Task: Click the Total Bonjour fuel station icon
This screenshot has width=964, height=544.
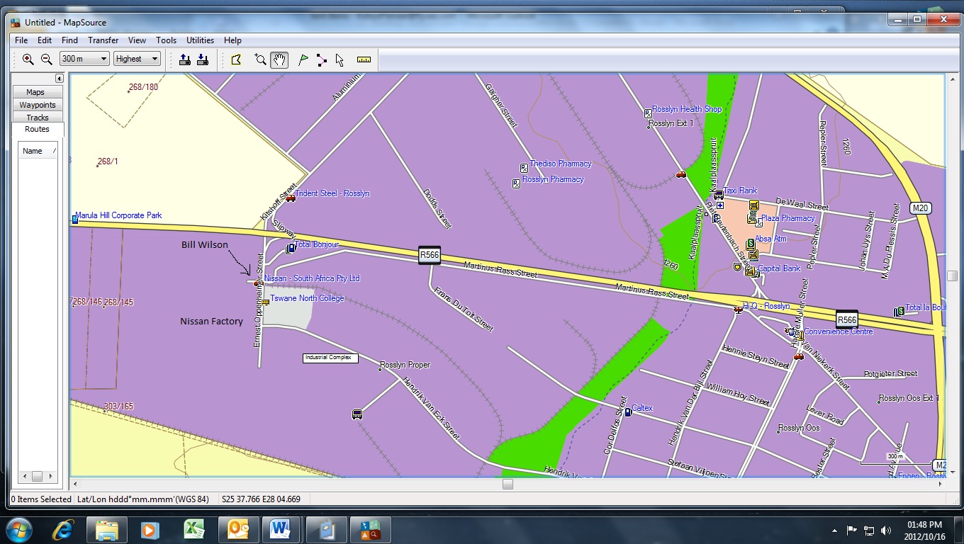Action: point(290,249)
